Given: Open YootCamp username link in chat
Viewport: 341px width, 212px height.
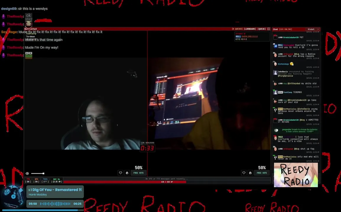Looking at the screenshot, I should (288, 92).
